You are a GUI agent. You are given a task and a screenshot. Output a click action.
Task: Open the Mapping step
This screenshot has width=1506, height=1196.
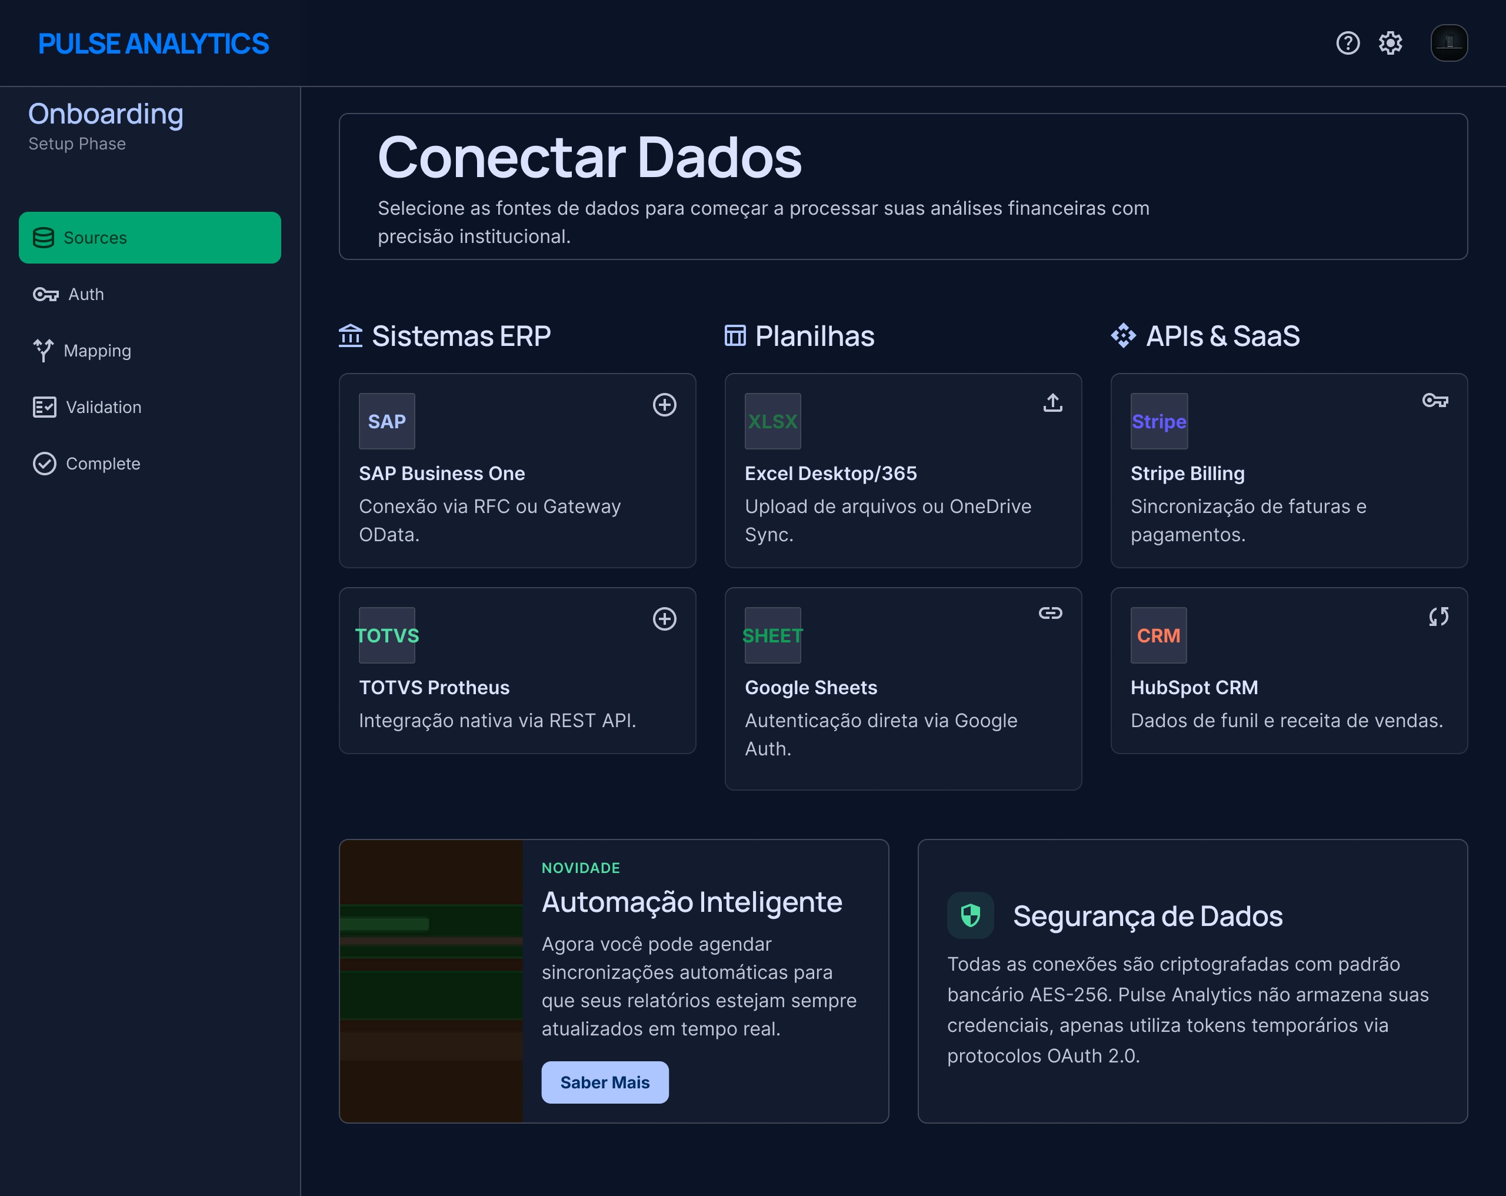(x=149, y=351)
